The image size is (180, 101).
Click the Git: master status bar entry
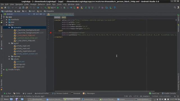(145, 96)
